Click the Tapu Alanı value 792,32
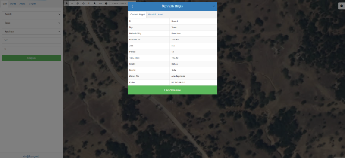This screenshot has height=158, width=345. click(175, 58)
